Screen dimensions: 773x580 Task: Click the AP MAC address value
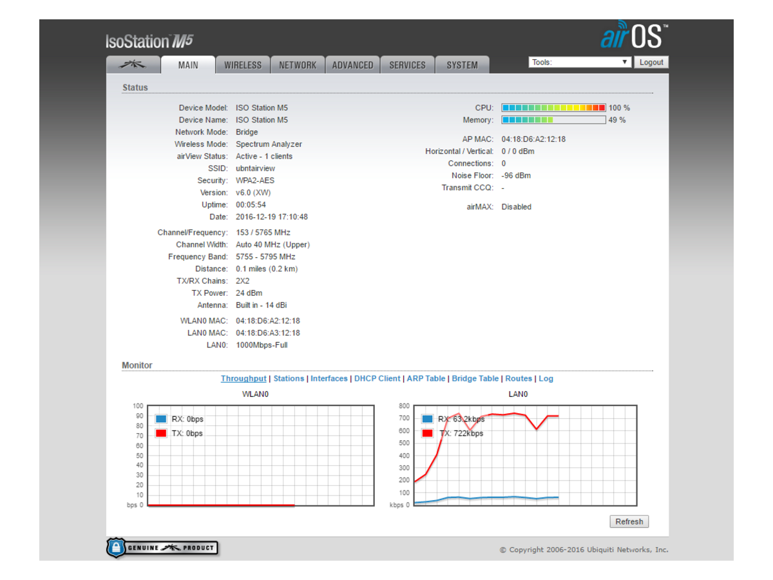point(533,139)
